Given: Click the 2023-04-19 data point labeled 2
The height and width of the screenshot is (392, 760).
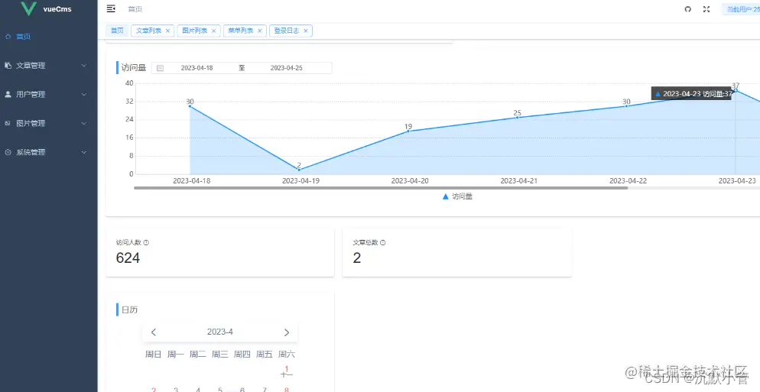Looking at the screenshot, I should [x=299, y=170].
